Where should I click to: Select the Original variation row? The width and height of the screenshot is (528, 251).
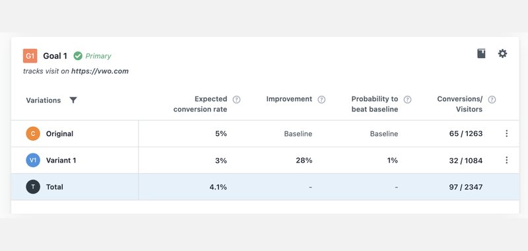[x=265, y=133]
